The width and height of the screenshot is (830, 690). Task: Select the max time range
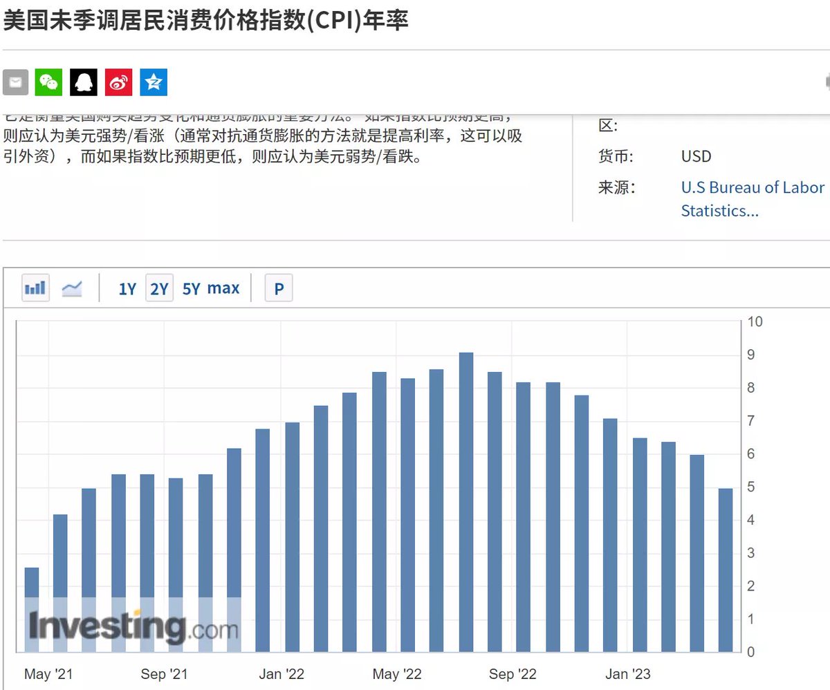point(223,288)
